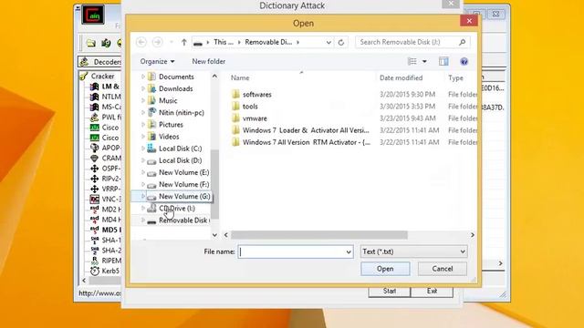Click the Cancel button
584x328 pixels.
(443, 269)
